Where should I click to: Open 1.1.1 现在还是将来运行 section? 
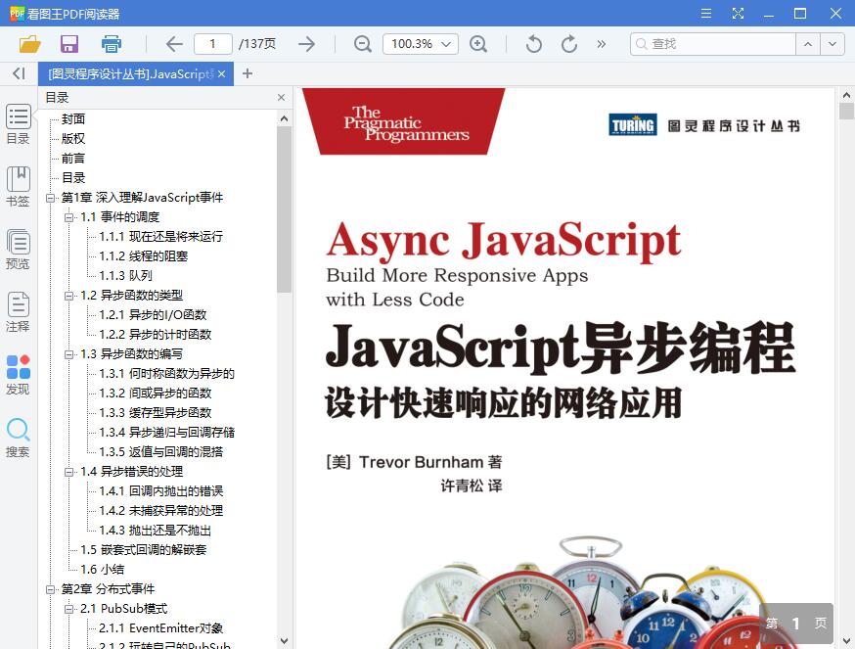pos(160,236)
